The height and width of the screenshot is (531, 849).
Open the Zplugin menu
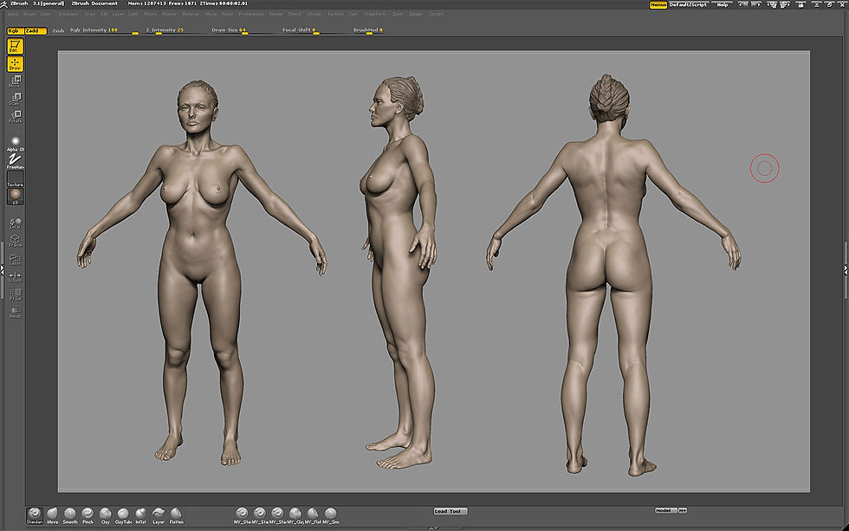pyautogui.click(x=416, y=13)
